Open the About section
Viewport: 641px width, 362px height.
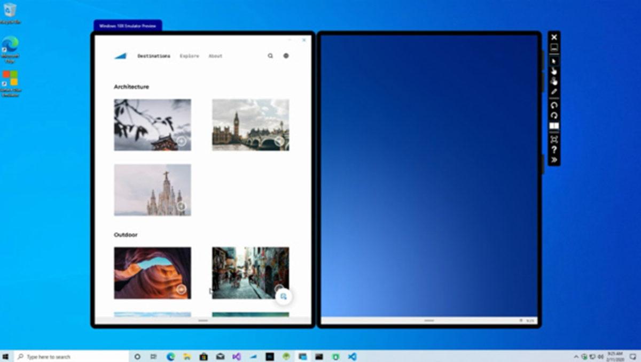click(216, 56)
